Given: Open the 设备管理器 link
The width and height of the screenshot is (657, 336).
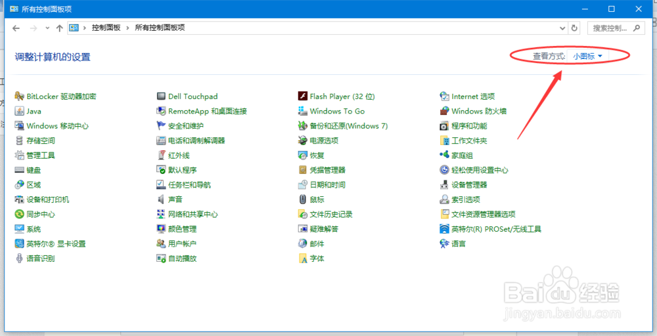Looking at the screenshot, I should [469, 184].
